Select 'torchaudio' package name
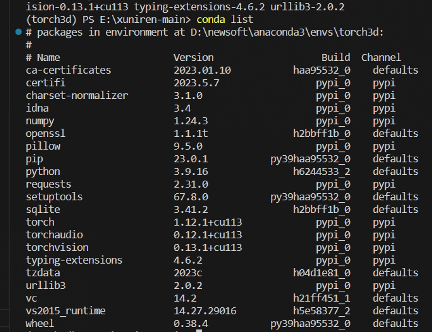 [54, 235]
